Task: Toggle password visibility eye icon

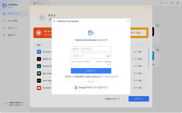Action: point(108,56)
